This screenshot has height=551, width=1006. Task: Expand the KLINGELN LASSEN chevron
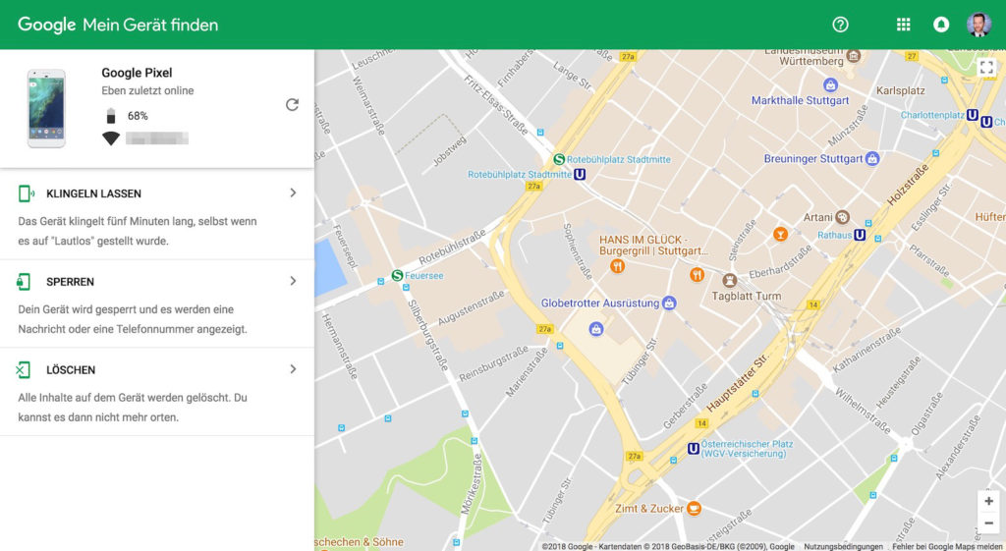tap(293, 193)
